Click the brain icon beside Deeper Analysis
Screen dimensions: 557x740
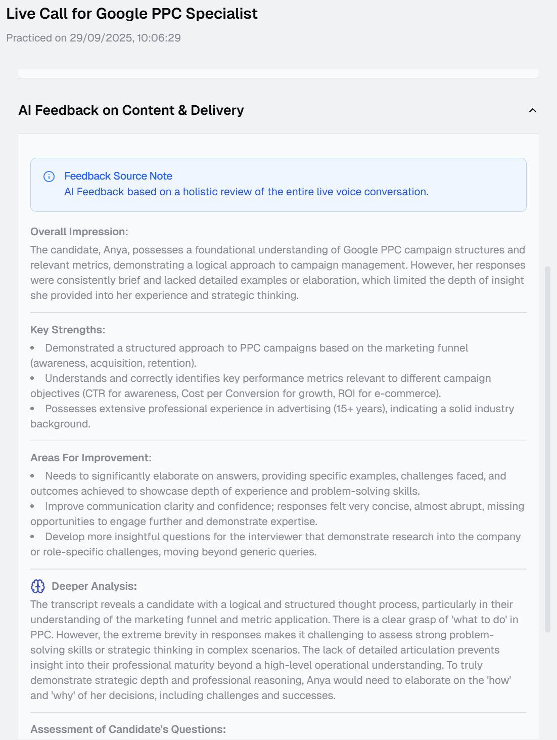coord(38,586)
